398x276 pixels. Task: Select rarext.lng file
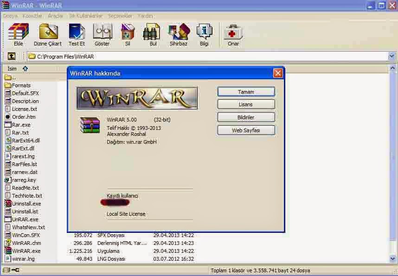point(20,156)
